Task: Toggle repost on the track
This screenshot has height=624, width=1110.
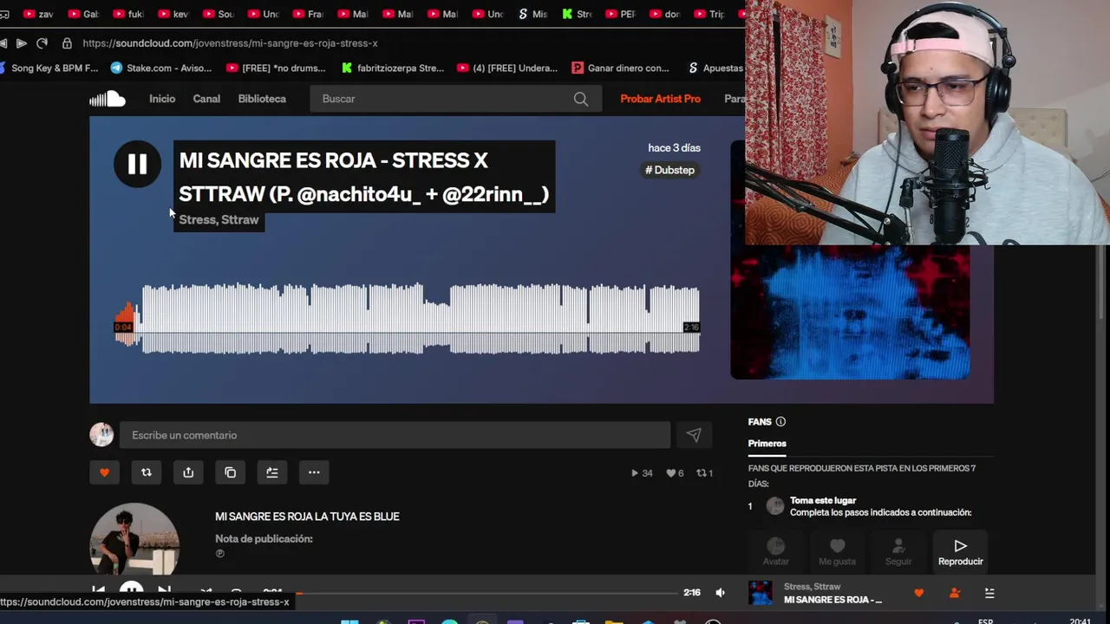Action: [146, 472]
